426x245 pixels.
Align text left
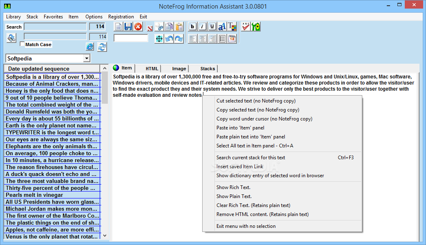click(192, 38)
